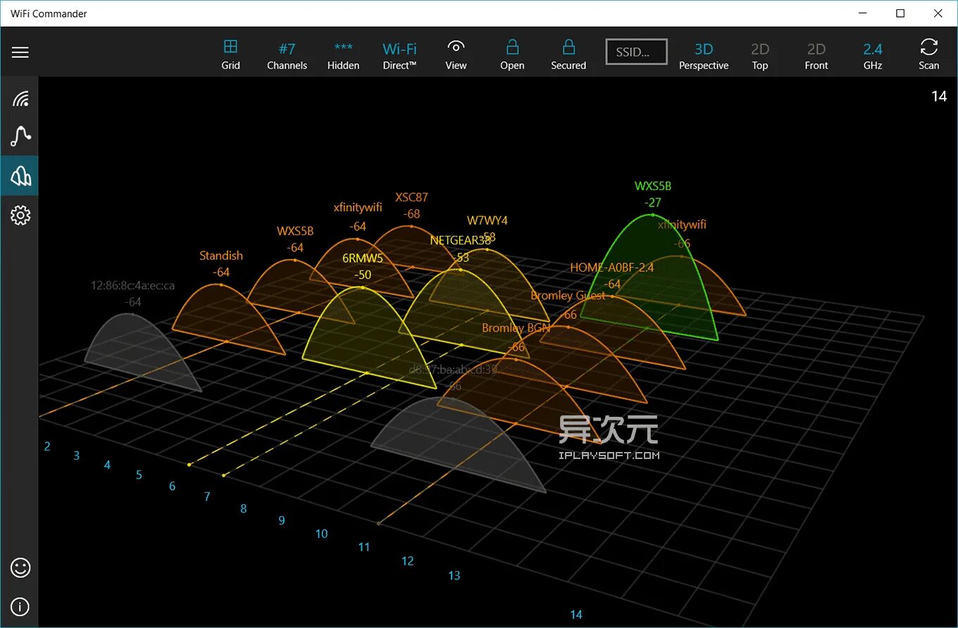Select the HOME-A0BF-2.4 network label
This screenshot has height=628, width=958.
[612, 268]
